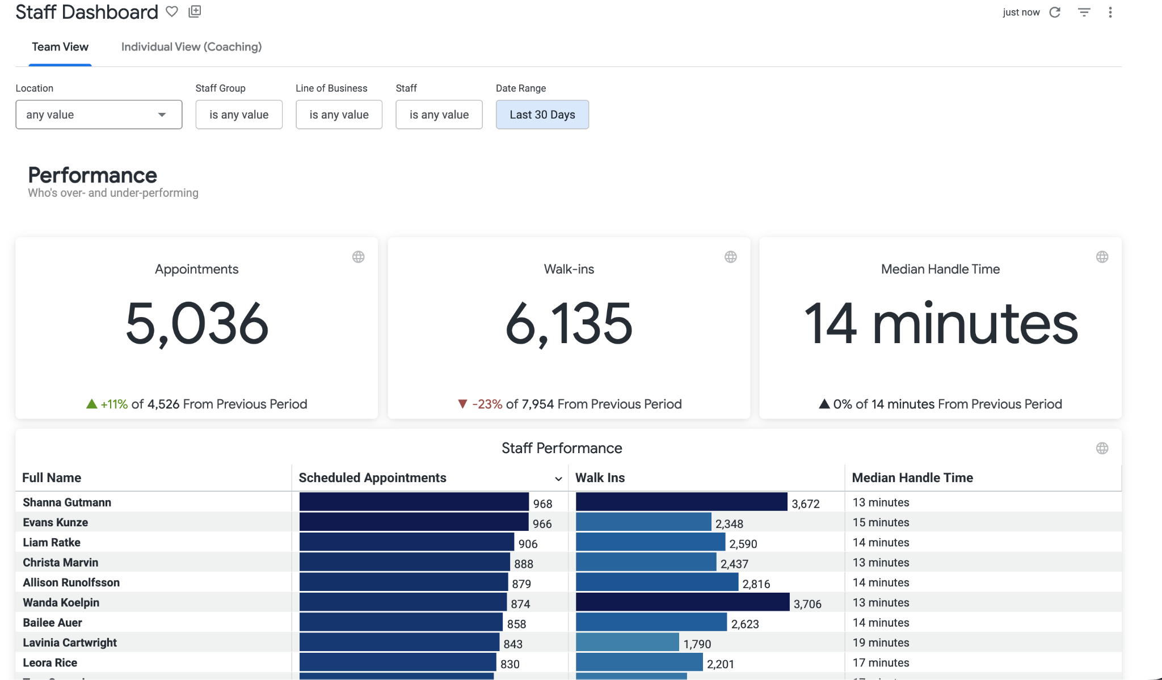Screen dimensions: 1162x680
Task: Favorite the Staff Dashboard with heart icon
Action: tap(172, 11)
